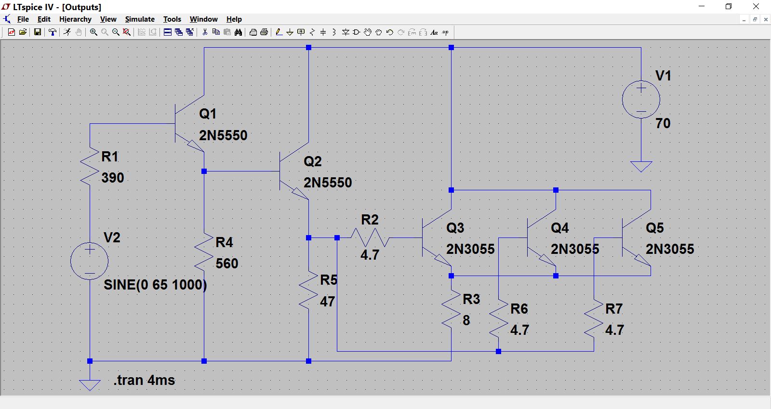The width and height of the screenshot is (771, 409).
Task: Click the Pan magnifier icon
Action: [105, 32]
